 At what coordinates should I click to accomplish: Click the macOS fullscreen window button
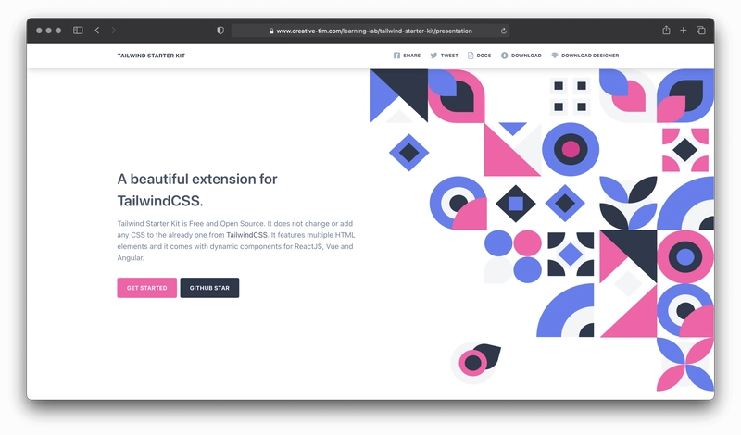[x=58, y=31]
